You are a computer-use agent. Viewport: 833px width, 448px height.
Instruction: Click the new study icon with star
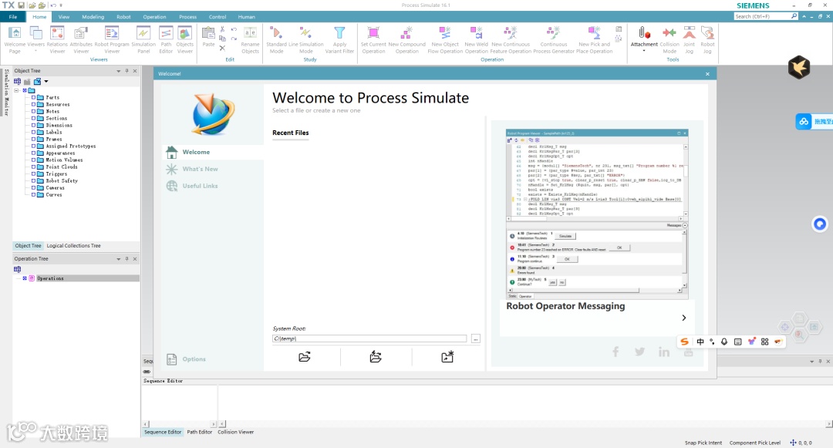(x=447, y=357)
